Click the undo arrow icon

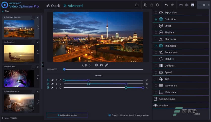[166, 5]
